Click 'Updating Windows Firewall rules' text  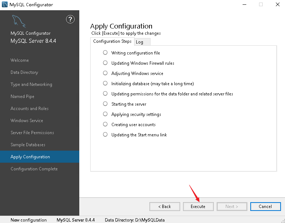[142, 63]
